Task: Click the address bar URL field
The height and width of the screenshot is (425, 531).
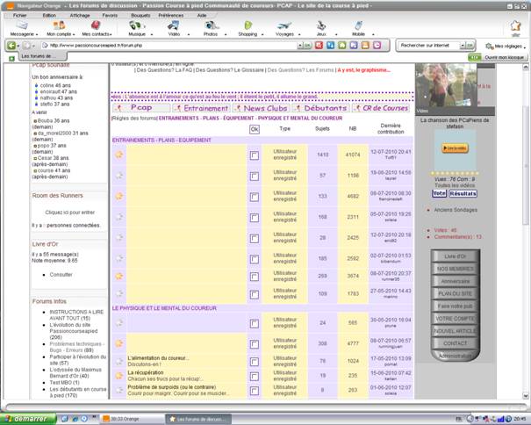Action: [169, 46]
